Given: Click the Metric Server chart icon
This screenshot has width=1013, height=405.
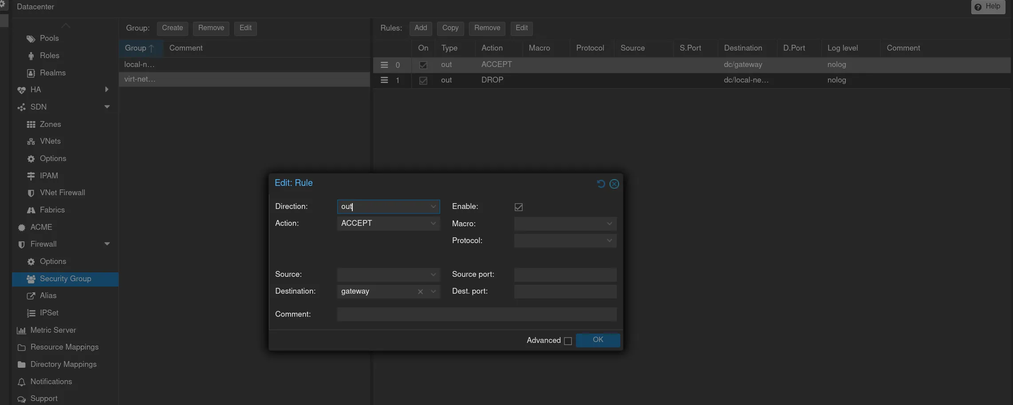Looking at the screenshot, I should coord(21,330).
